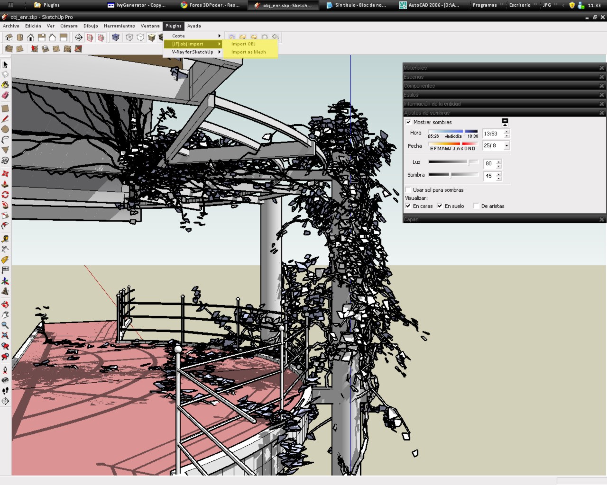The width and height of the screenshot is (607, 485).
Task: Activate the Freehand tool
Action: pyautogui.click(x=5, y=161)
